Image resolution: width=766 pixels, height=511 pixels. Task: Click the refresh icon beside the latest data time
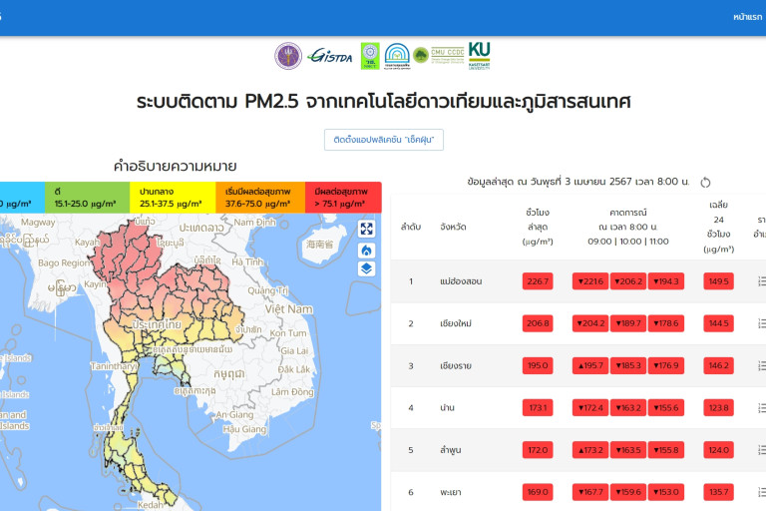pyautogui.click(x=705, y=183)
